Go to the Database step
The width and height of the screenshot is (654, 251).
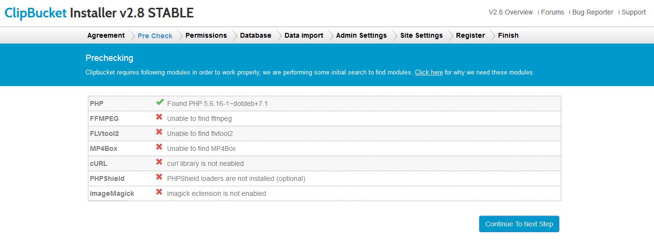coord(256,35)
